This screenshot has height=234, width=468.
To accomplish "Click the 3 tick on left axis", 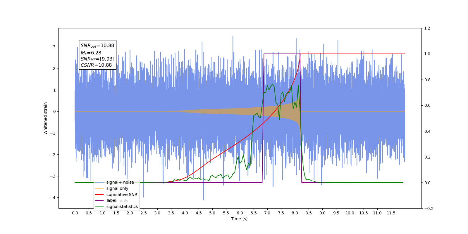I will click(54, 47).
